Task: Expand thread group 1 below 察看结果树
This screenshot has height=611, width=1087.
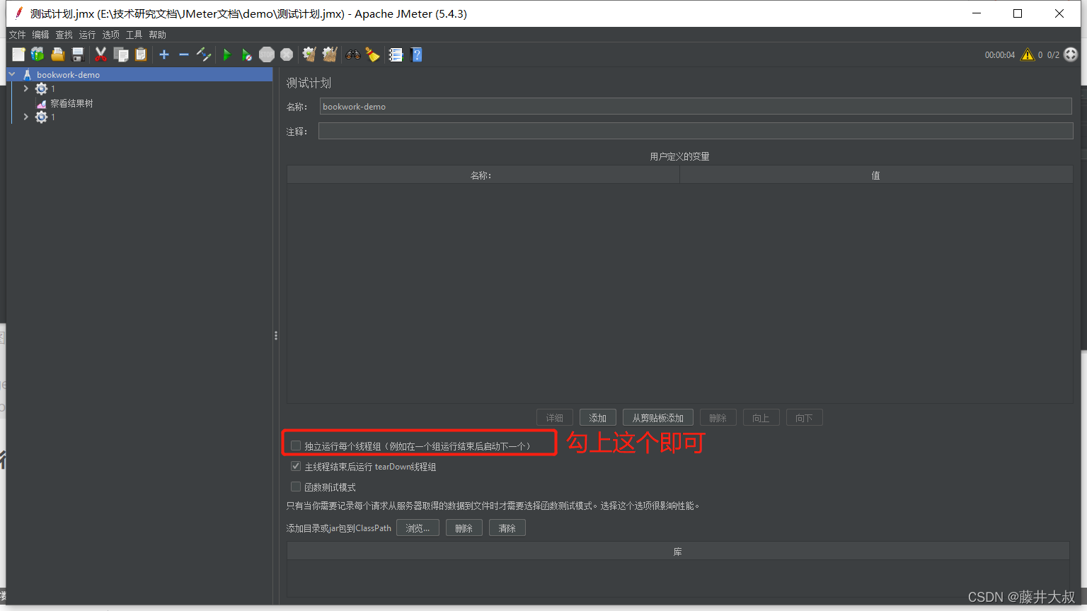Action: click(26, 117)
